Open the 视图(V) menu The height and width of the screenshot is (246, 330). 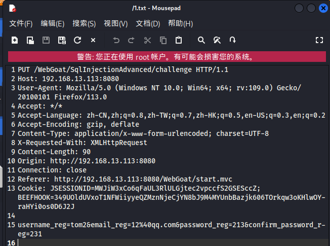(x=115, y=23)
